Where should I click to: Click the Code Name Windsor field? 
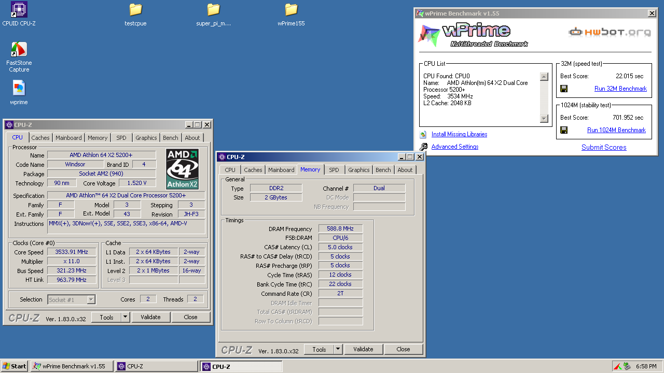pyautogui.click(x=75, y=164)
